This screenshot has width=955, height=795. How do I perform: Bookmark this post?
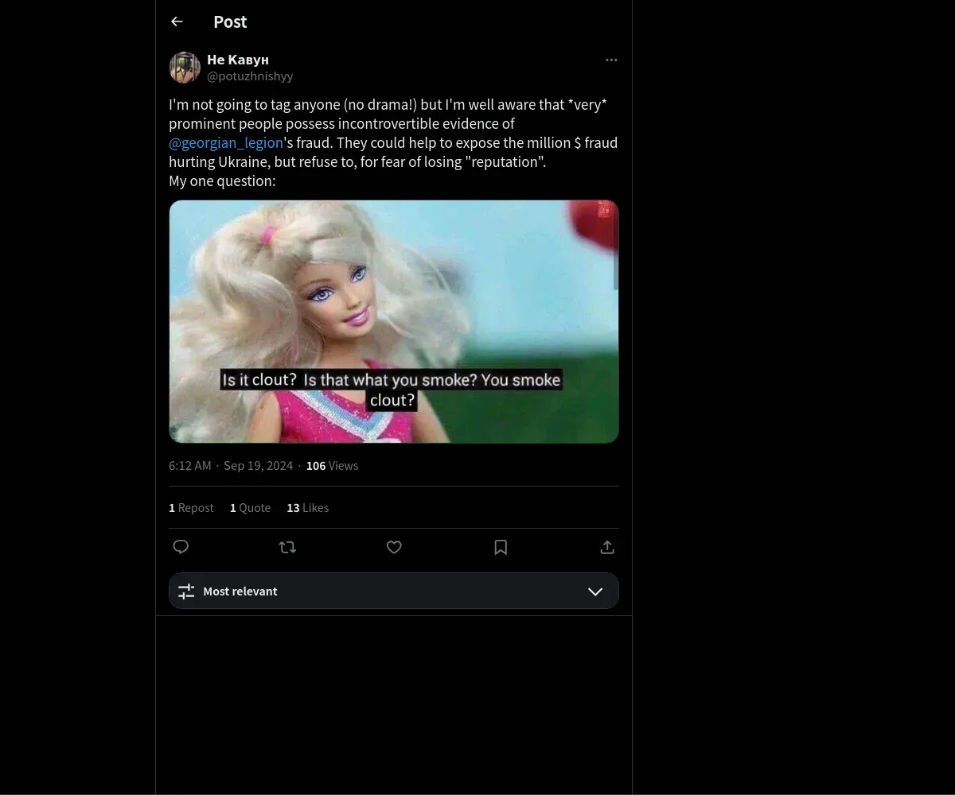[501, 547]
